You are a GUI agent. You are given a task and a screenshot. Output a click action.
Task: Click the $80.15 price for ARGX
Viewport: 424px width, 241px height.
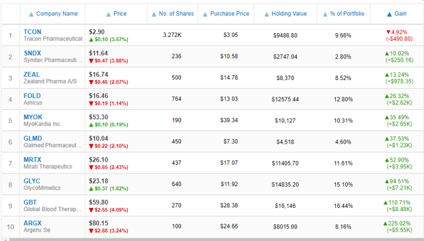99,223
